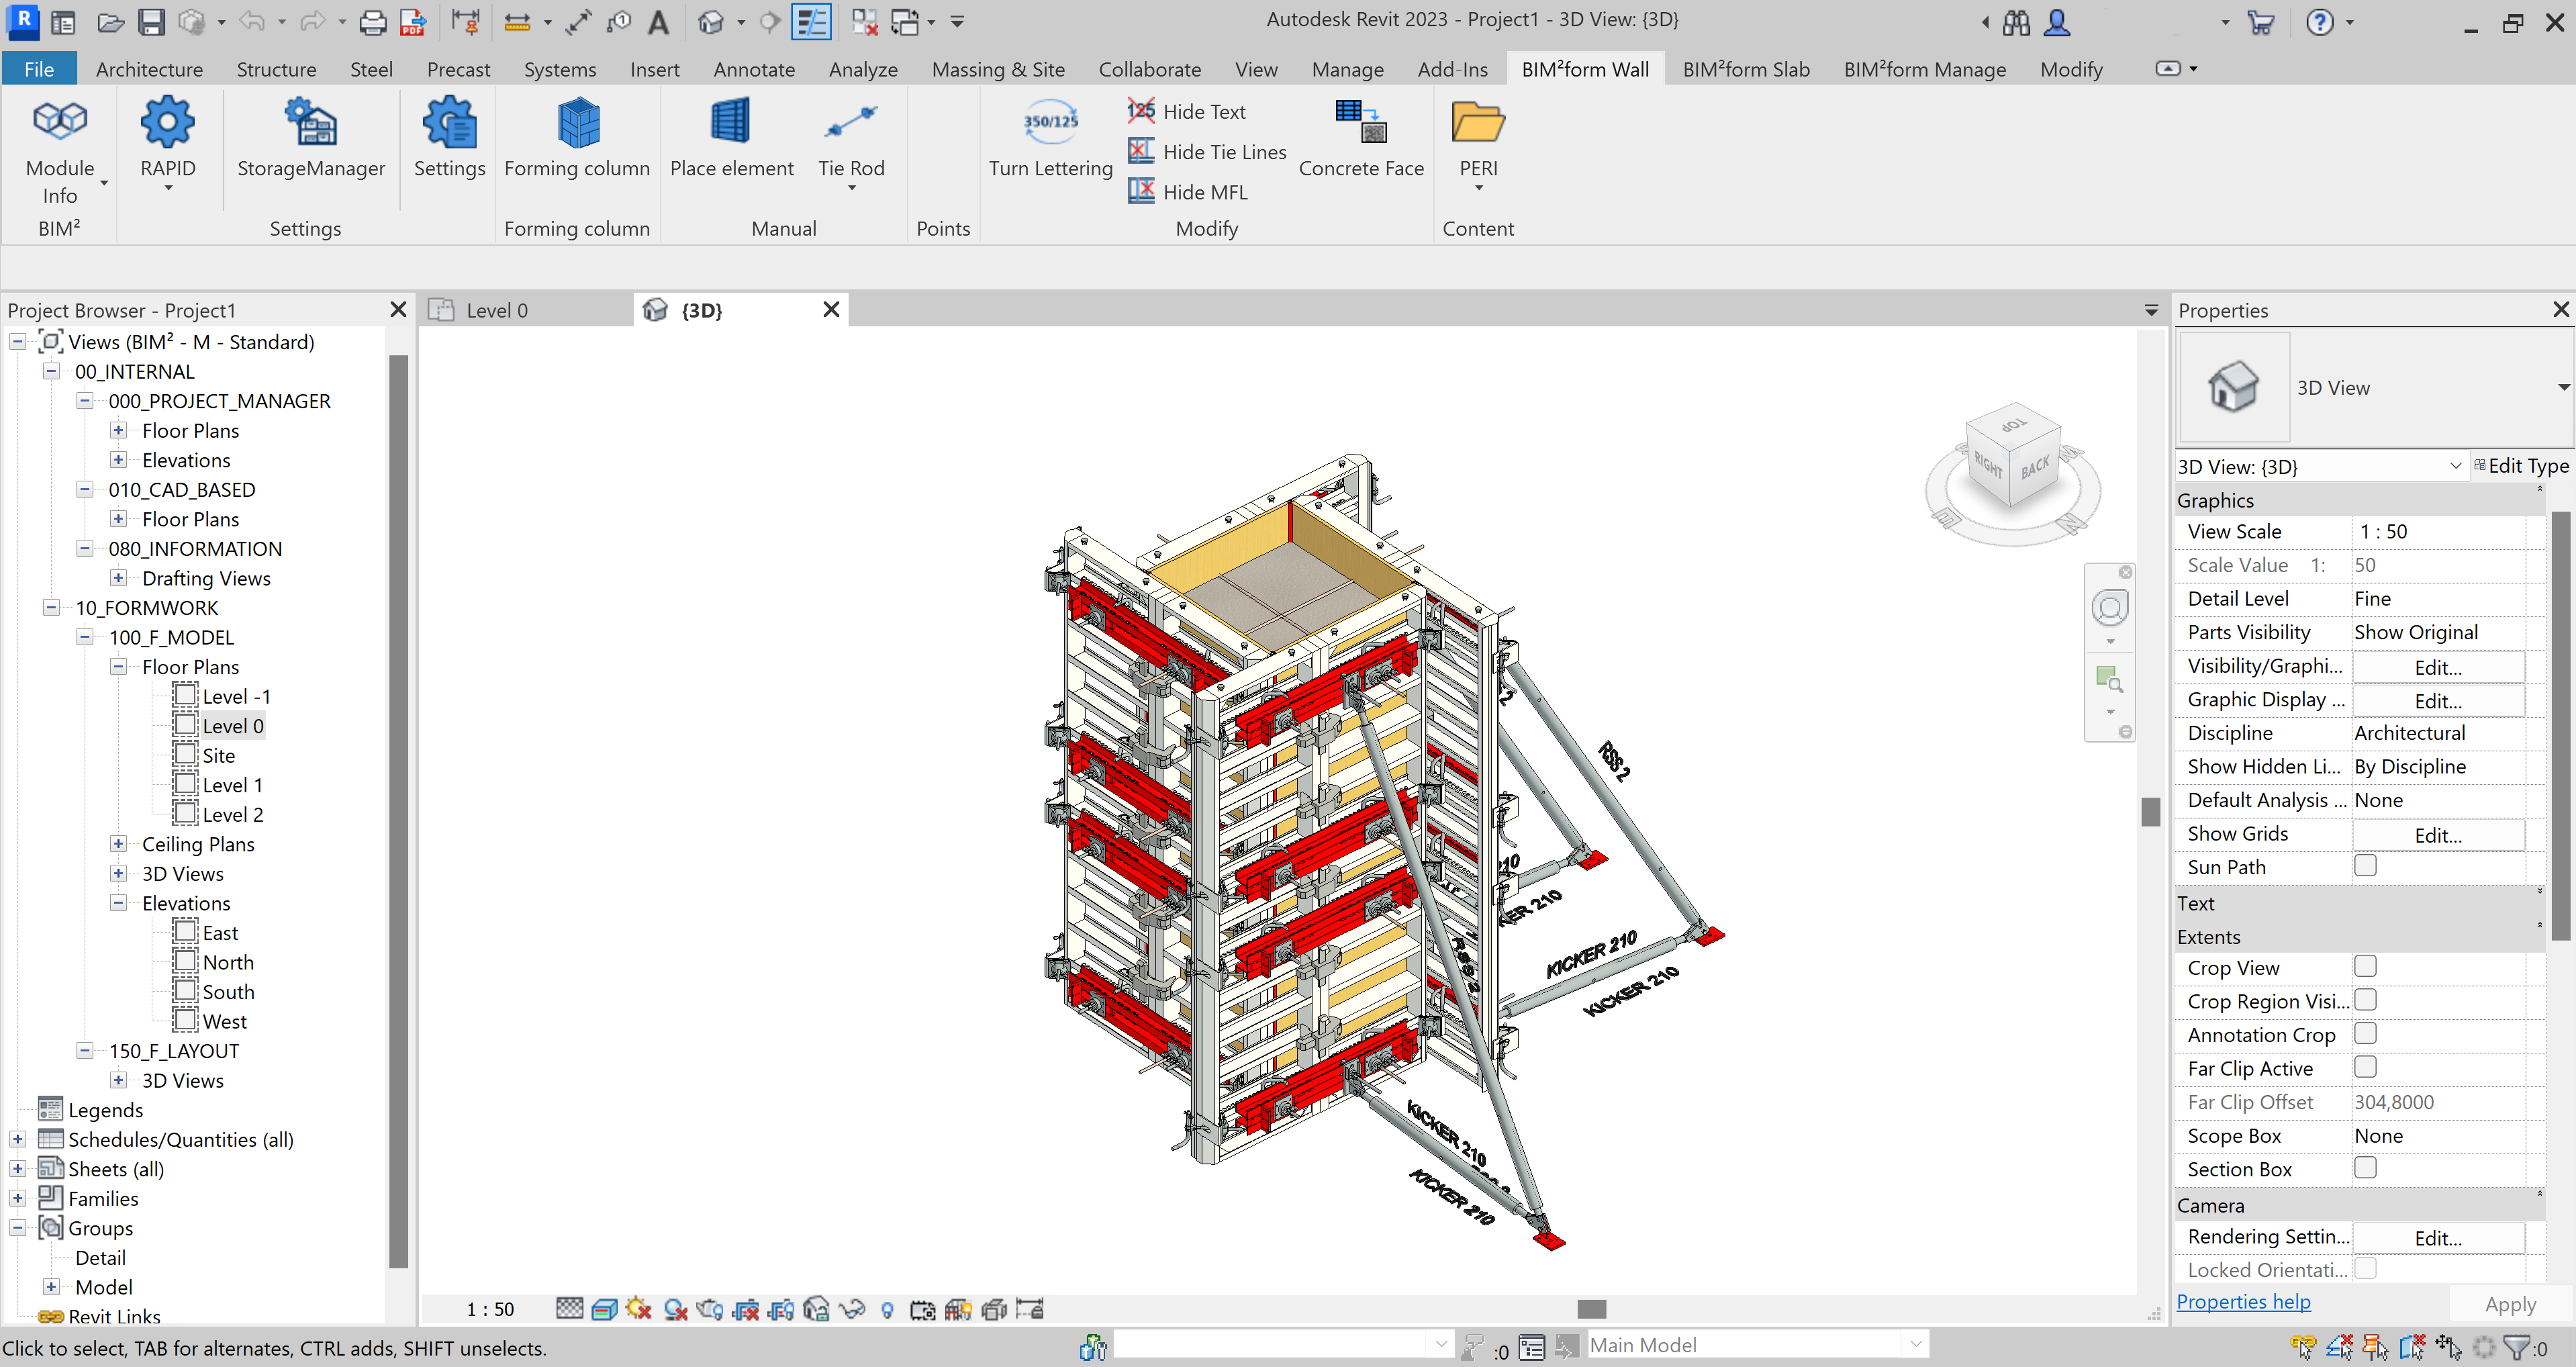The height and width of the screenshot is (1367, 2576).
Task: Open the Properties help link
Action: [2244, 1301]
